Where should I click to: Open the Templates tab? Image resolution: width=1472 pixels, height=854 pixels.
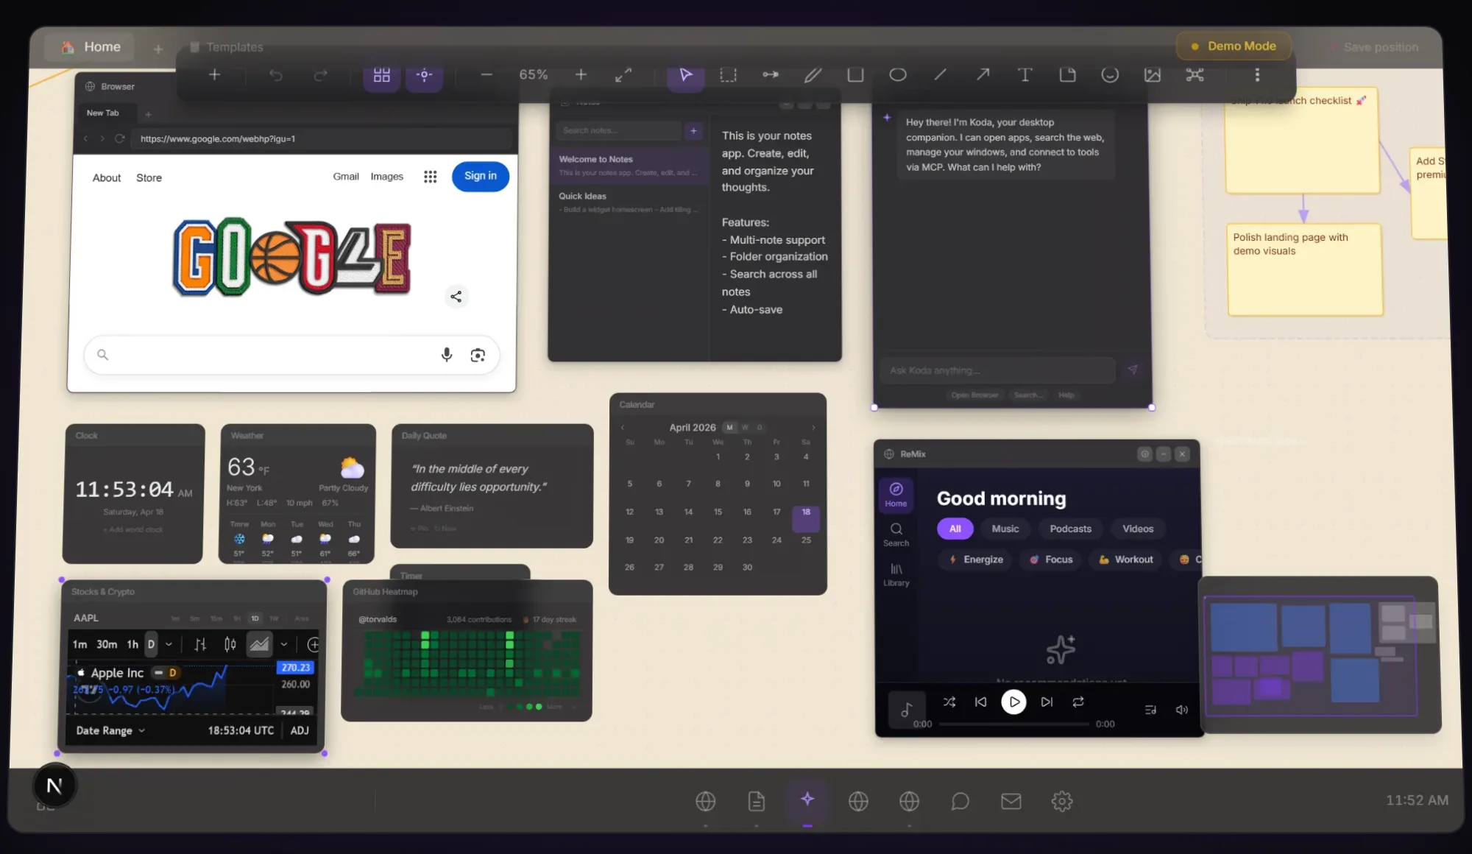pos(227,46)
